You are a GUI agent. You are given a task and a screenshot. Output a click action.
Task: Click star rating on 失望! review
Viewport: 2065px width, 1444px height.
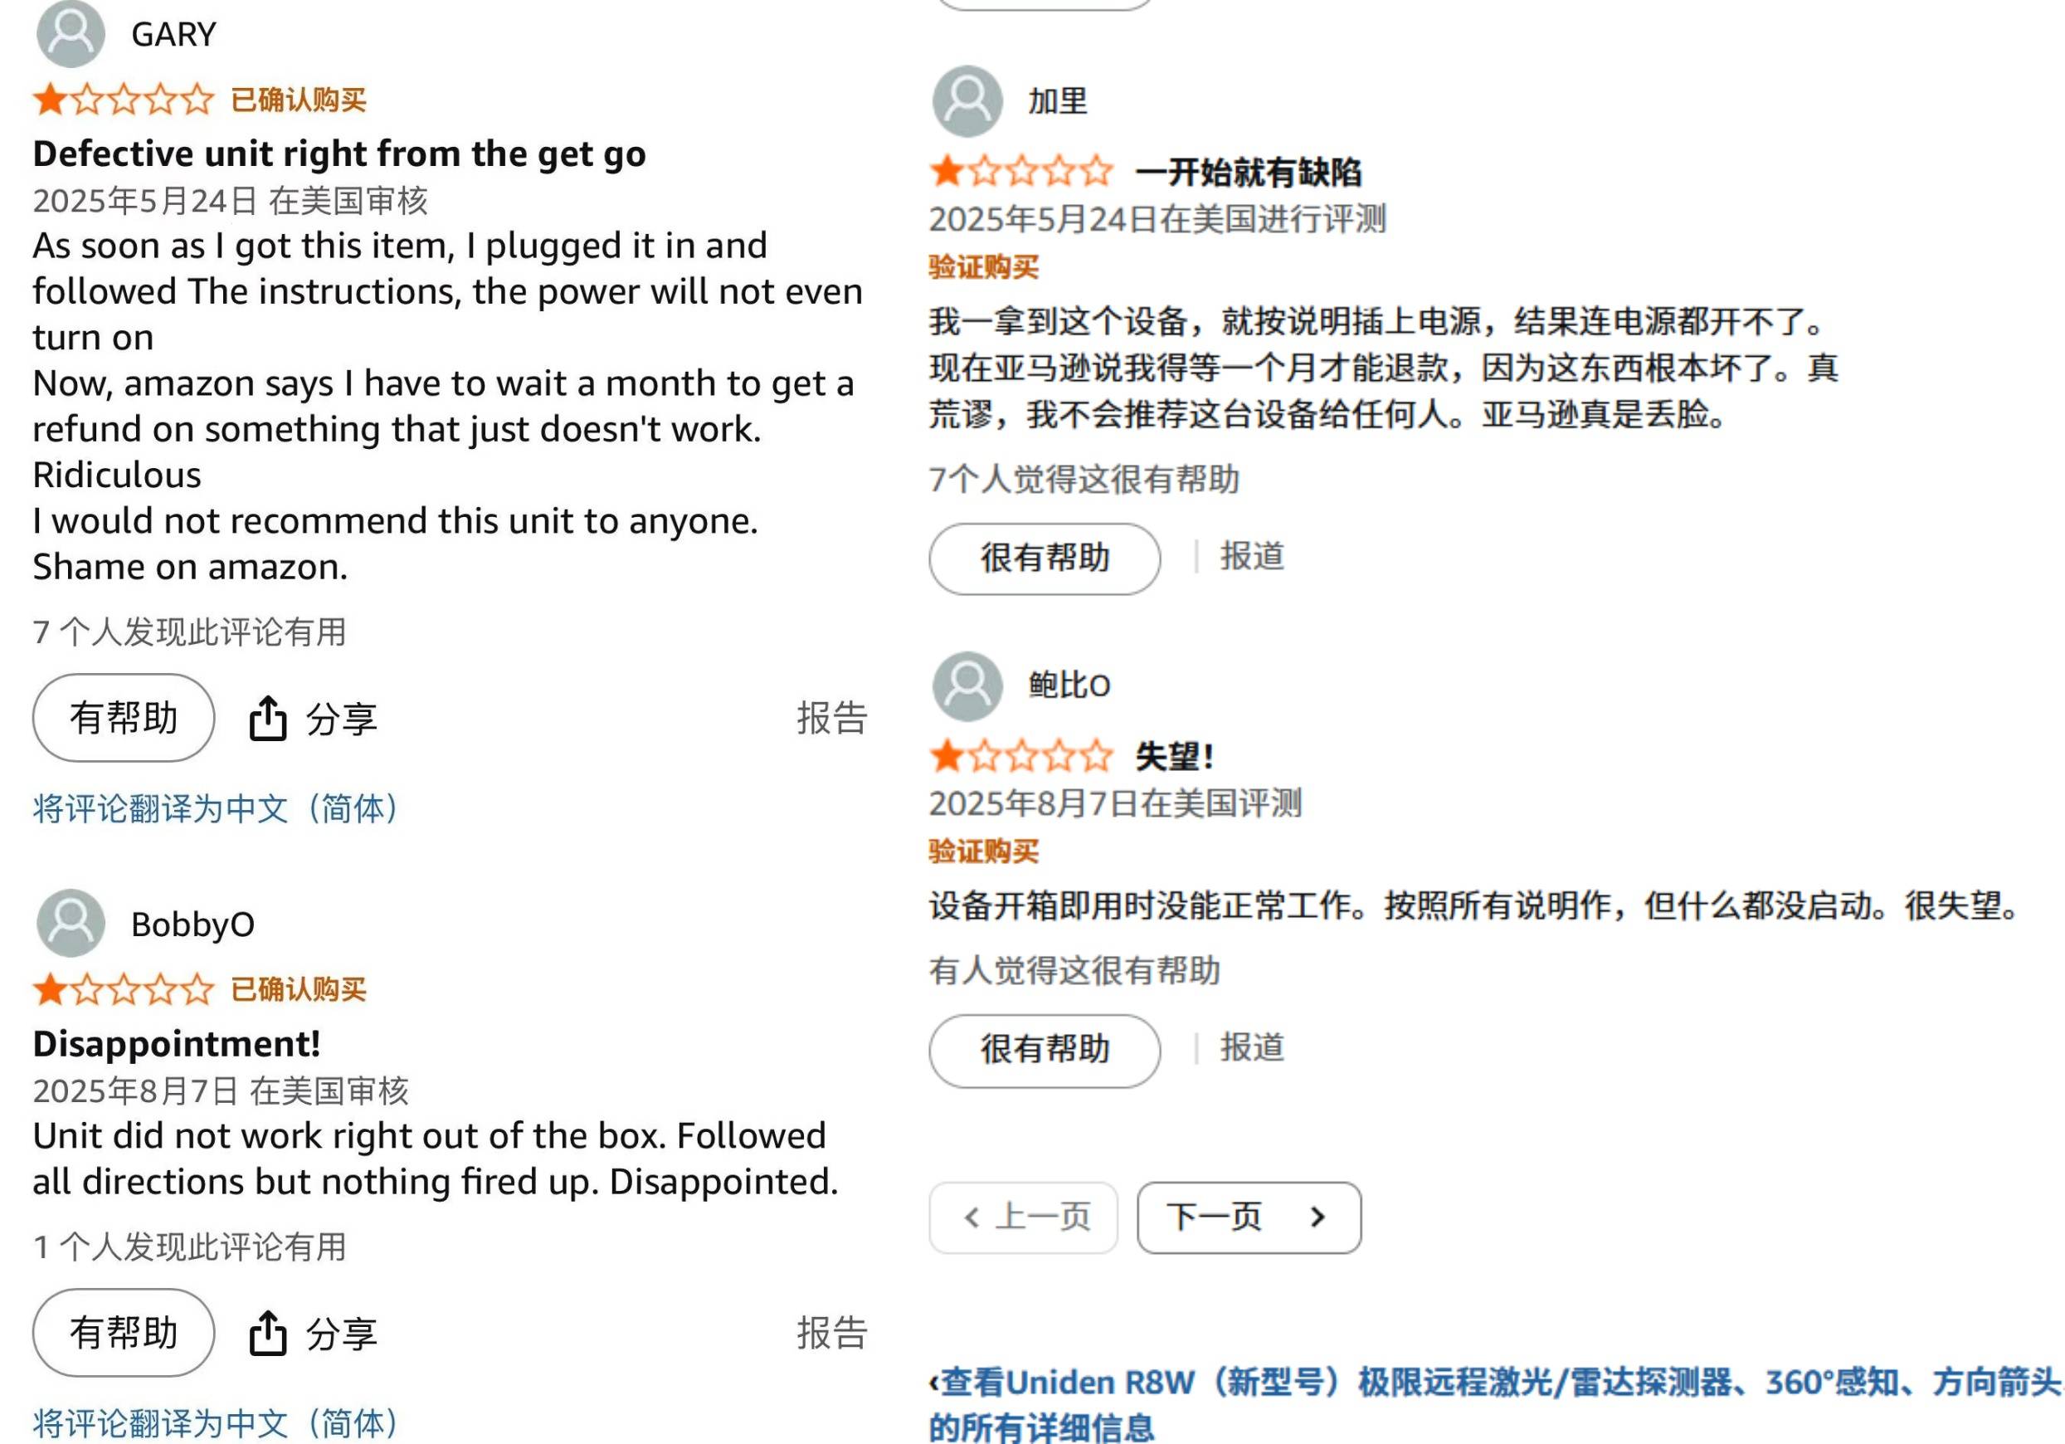pos(1020,756)
